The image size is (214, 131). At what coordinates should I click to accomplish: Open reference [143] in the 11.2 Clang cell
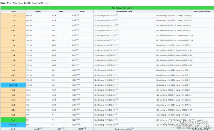pyautogui.click(x=117, y=25)
